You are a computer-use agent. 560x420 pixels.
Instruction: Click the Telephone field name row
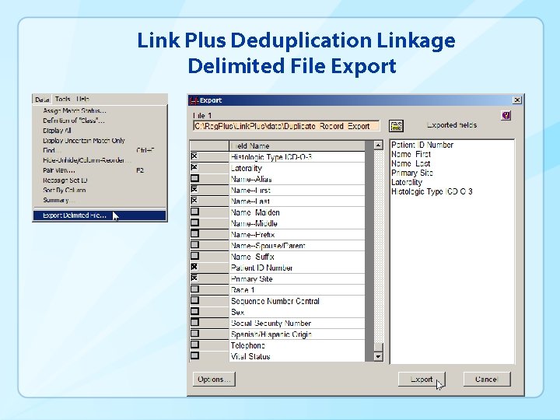[297, 345]
